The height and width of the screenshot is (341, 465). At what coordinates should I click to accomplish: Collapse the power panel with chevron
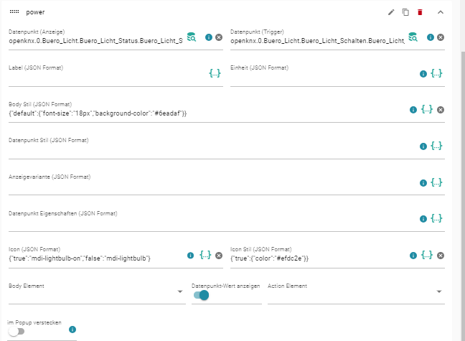(x=440, y=12)
